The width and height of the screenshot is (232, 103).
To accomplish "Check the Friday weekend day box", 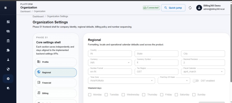I will pyautogui.click(x=161, y=95).
